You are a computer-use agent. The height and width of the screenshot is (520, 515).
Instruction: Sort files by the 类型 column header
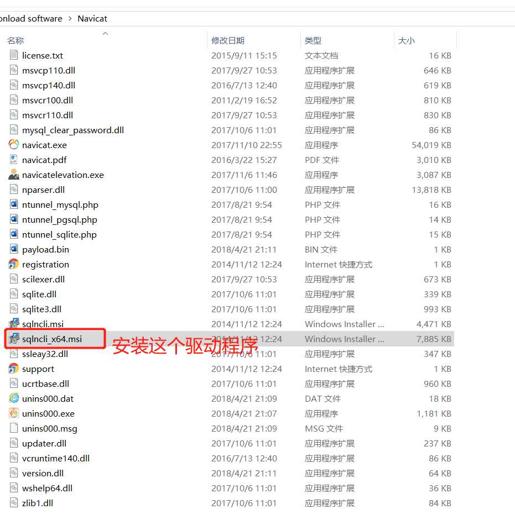coord(313,40)
